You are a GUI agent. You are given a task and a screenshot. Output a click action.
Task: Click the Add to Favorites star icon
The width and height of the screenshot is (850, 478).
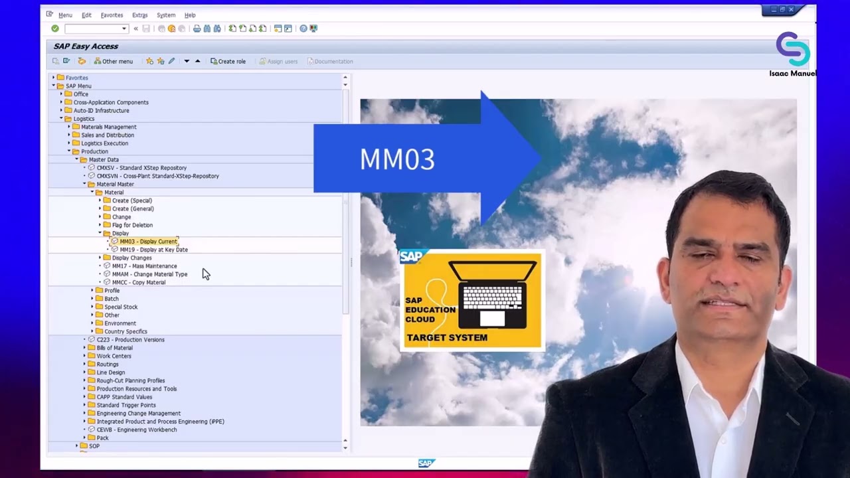click(149, 61)
